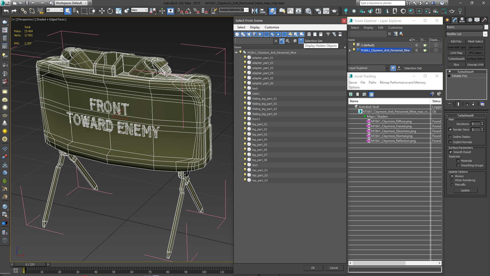Activate the Select and Move tool
The height and width of the screenshot is (276, 490).
(102, 11)
